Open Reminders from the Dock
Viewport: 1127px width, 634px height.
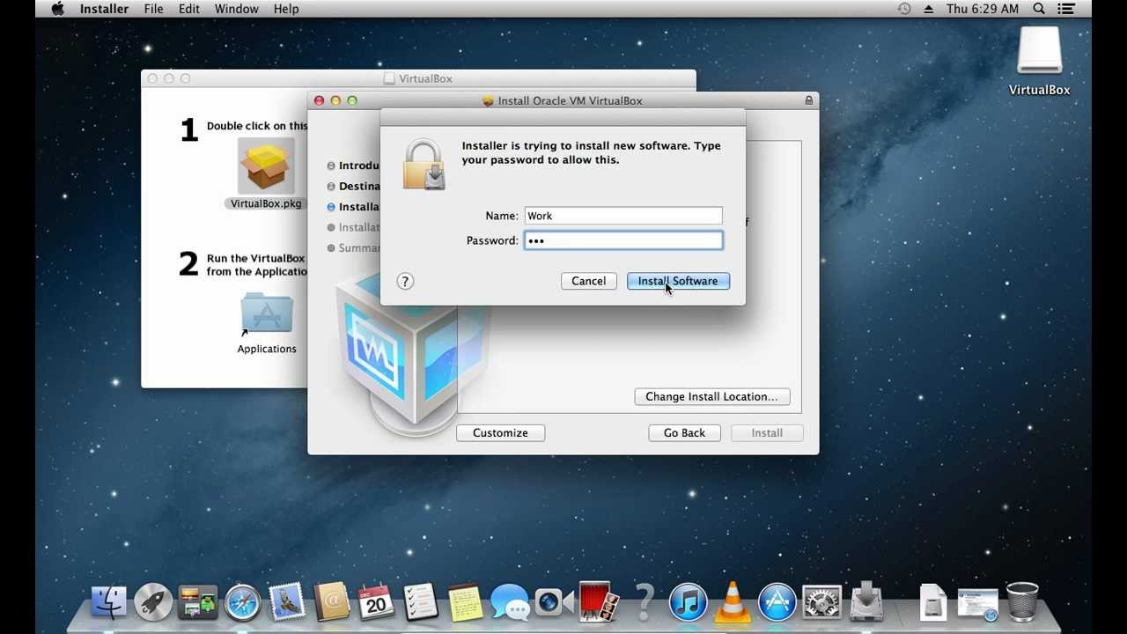pyautogui.click(x=421, y=602)
